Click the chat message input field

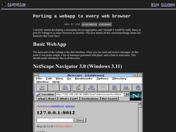pos(55,120)
